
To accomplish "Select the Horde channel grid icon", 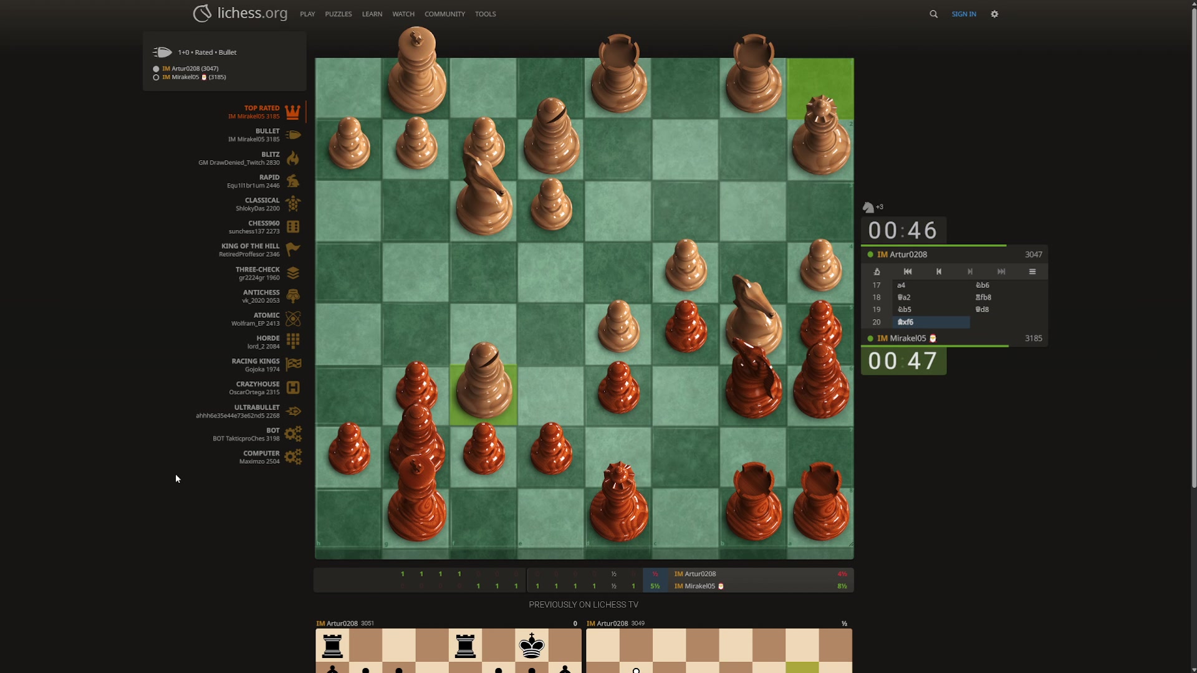I will (293, 341).
